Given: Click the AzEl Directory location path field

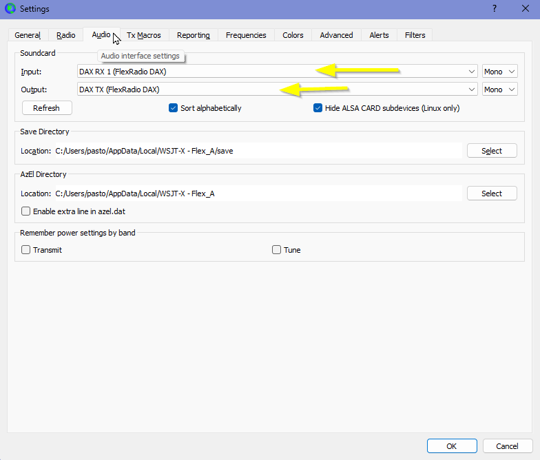Looking at the screenshot, I should click(x=258, y=194).
